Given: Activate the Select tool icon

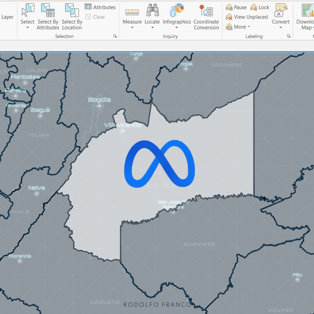Looking at the screenshot, I should pyautogui.click(x=28, y=10).
